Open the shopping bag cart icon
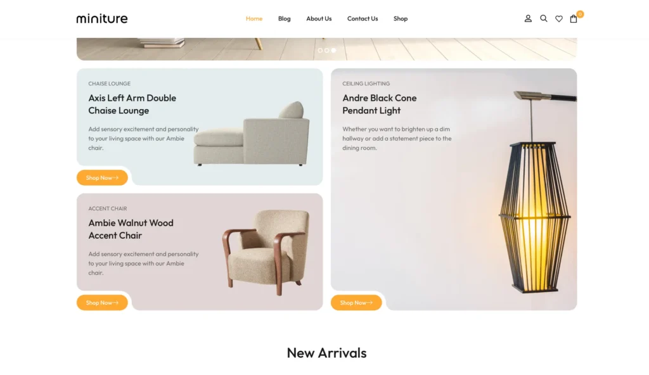Viewport: 649px width, 375px height. tap(573, 18)
